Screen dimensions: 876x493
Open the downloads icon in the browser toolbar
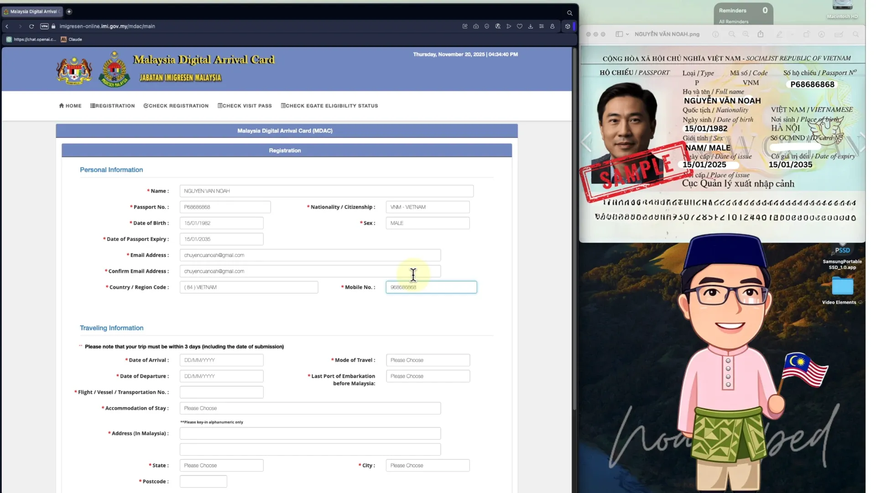tap(531, 26)
